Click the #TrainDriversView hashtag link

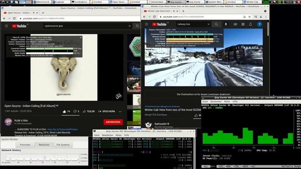[152, 107]
